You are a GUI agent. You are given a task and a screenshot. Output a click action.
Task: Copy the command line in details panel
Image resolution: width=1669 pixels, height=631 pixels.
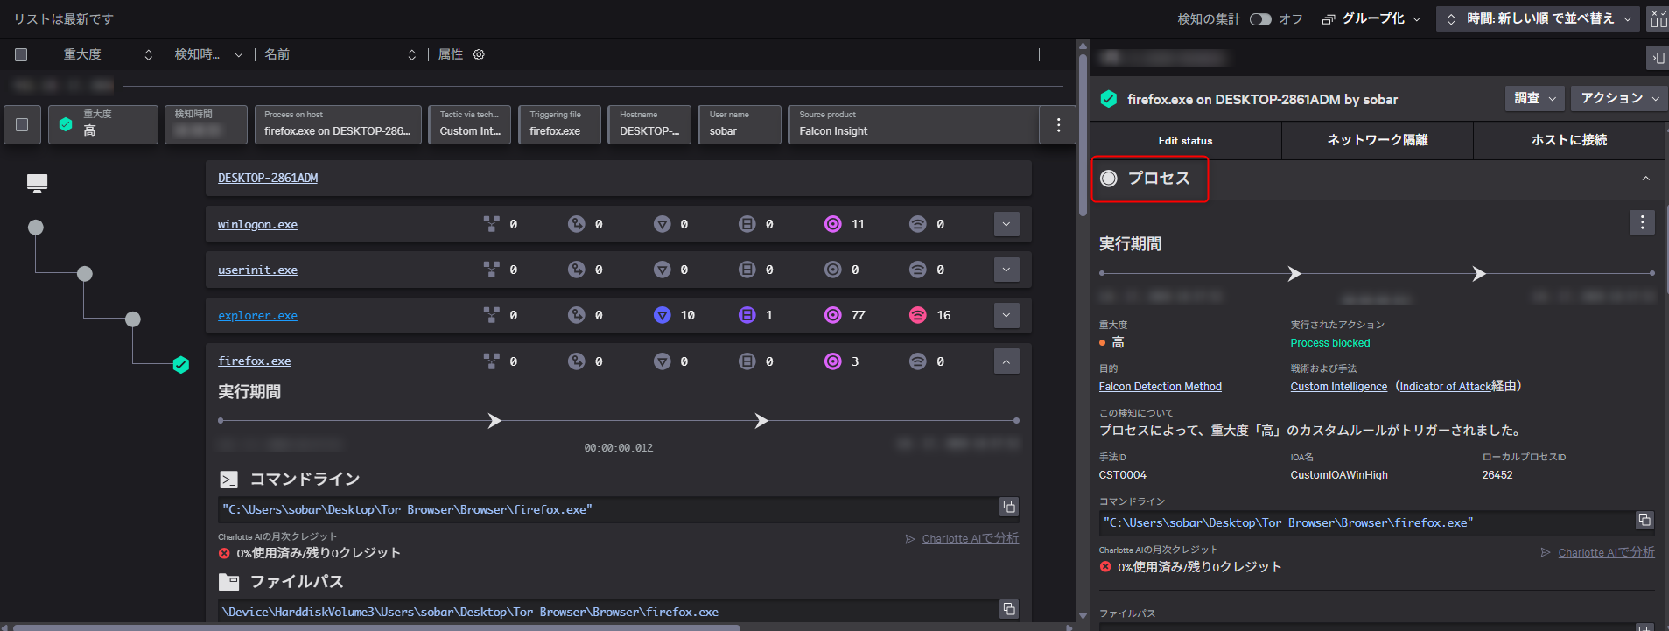[x=1644, y=521]
